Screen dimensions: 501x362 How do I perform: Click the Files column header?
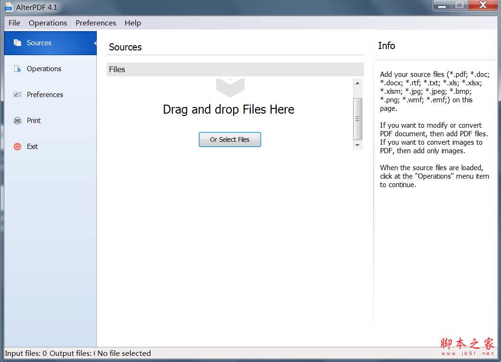click(235, 69)
